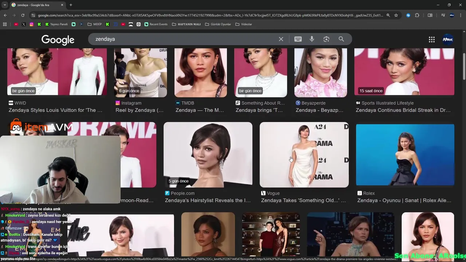The image size is (466, 262).
Task: Open "Zendaya Takes 'Something Old...'" title
Action: coord(303,200)
